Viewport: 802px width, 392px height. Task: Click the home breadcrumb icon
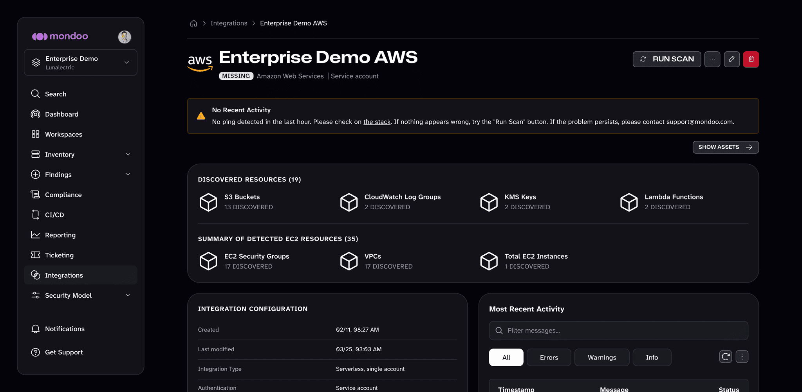[193, 23]
